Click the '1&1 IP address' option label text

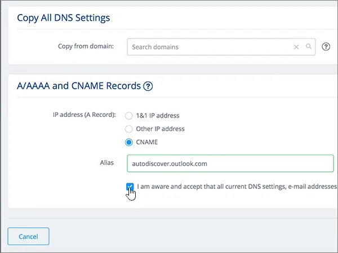tap(158, 115)
